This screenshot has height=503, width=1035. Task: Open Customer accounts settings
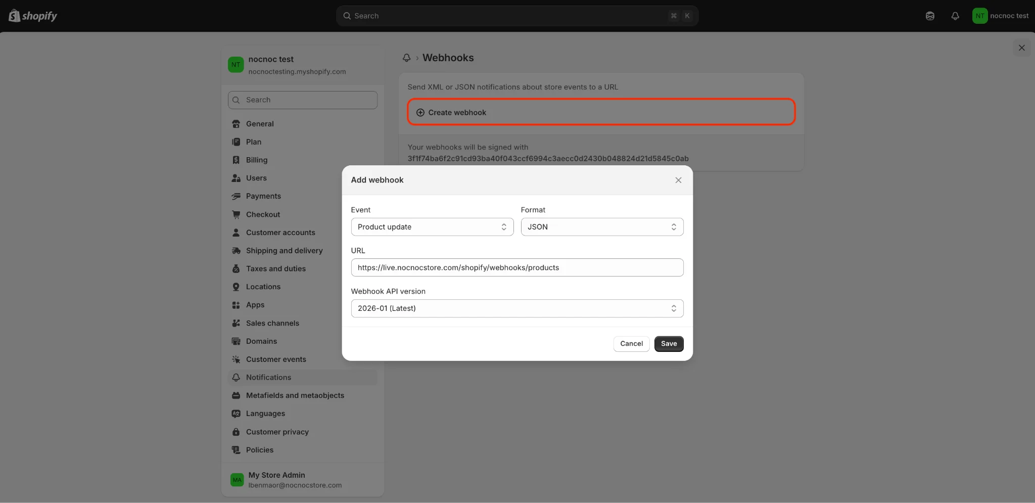click(x=303, y=233)
